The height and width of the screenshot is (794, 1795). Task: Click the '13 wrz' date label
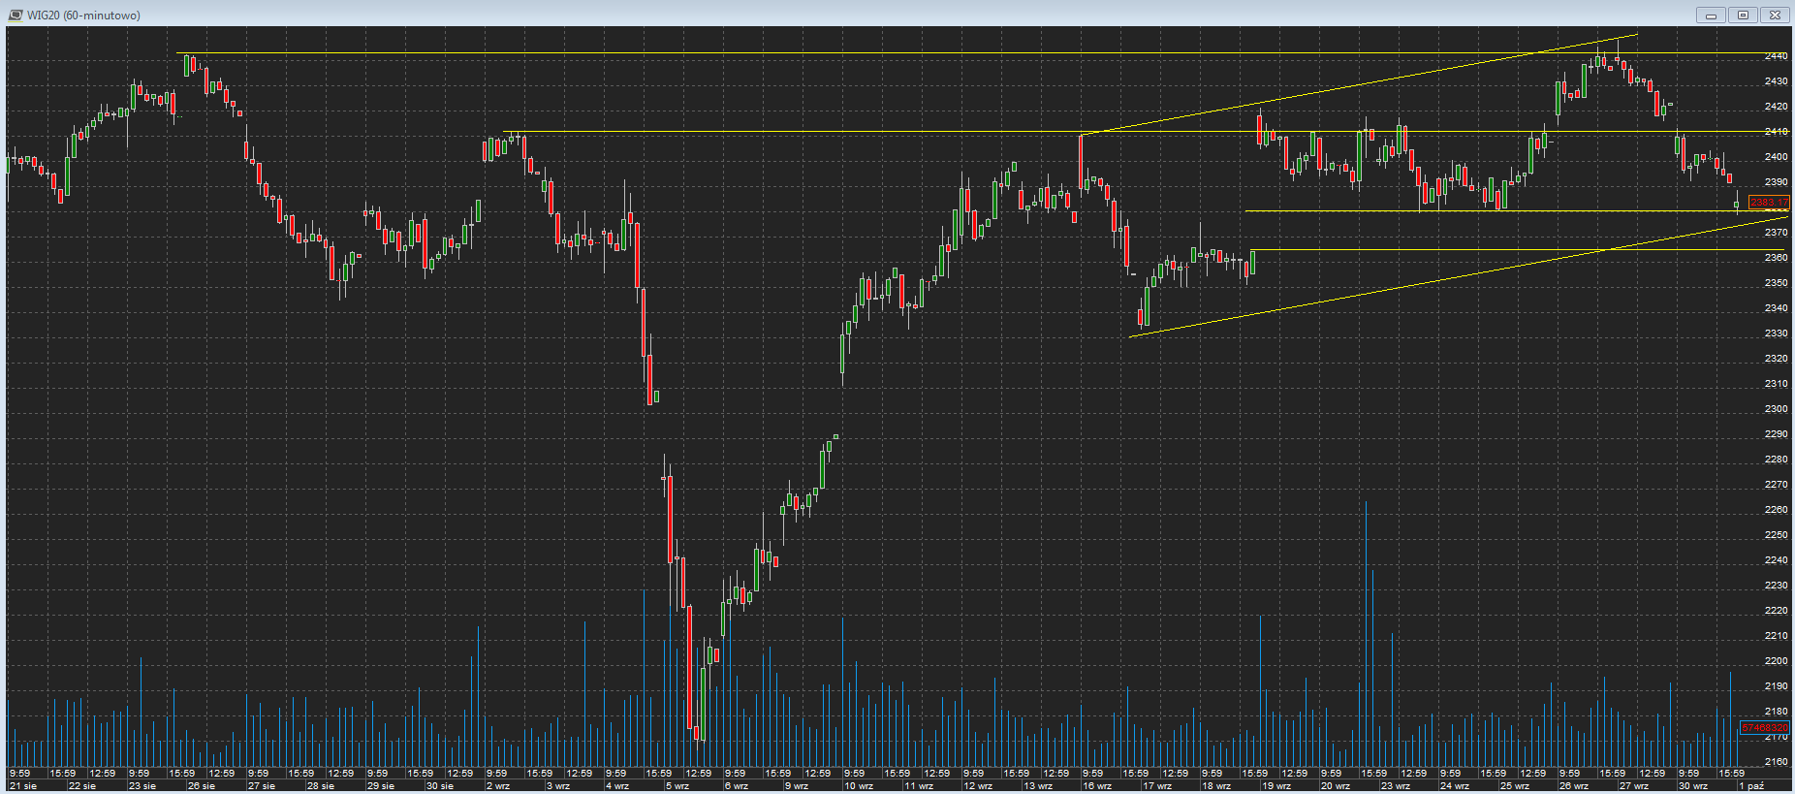(1038, 786)
